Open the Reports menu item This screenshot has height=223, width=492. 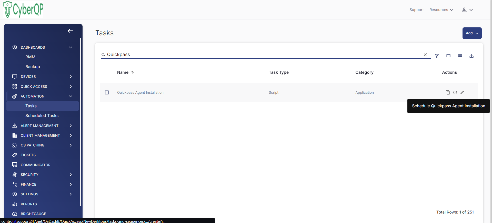(29, 204)
